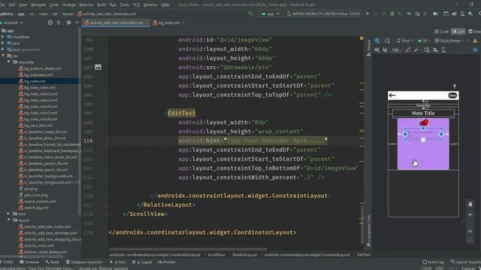This screenshot has height=270, width=481.
Task: Click the blue help icon in design panel
Action: click(x=475, y=50)
